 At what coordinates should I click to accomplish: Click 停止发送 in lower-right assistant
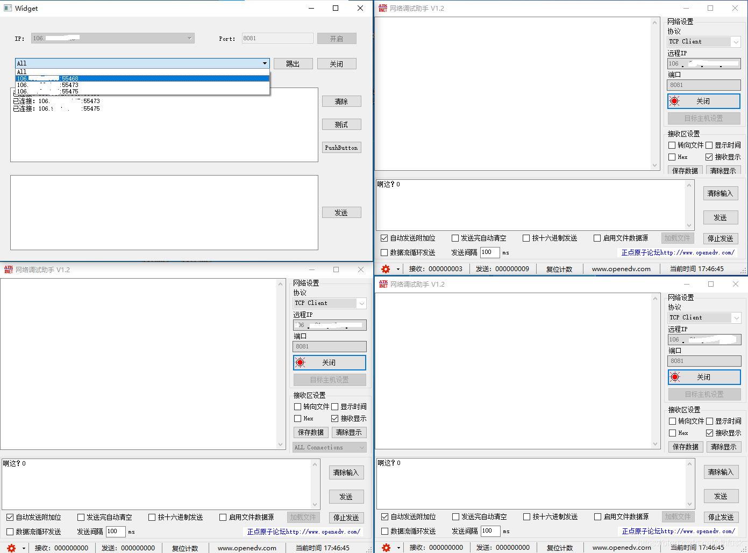pyautogui.click(x=721, y=517)
